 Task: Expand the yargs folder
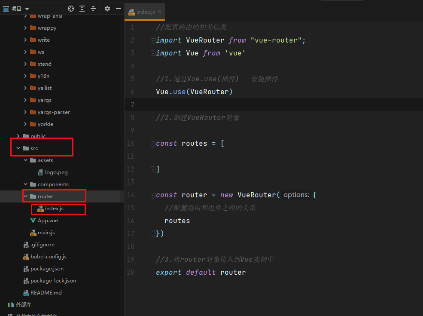(x=25, y=100)
